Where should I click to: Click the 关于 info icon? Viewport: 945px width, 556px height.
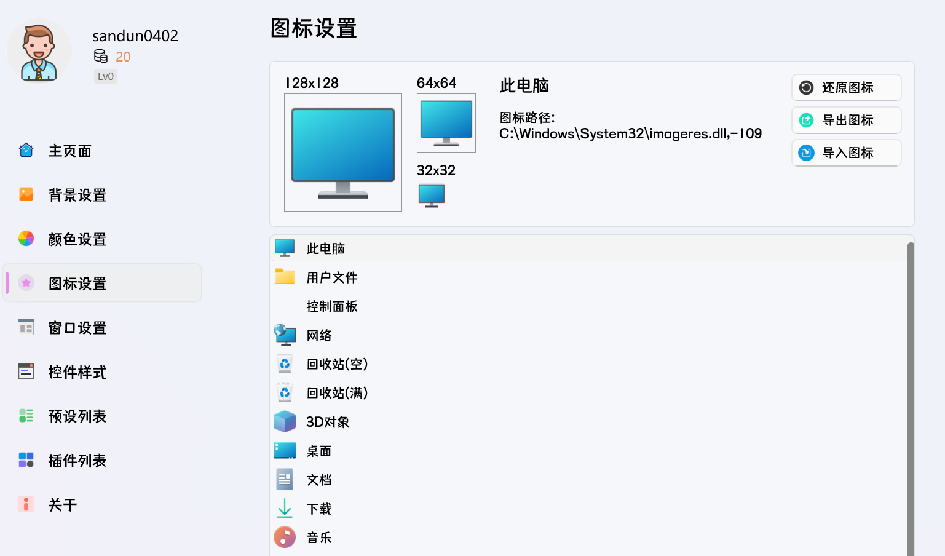tap(26, 504)
